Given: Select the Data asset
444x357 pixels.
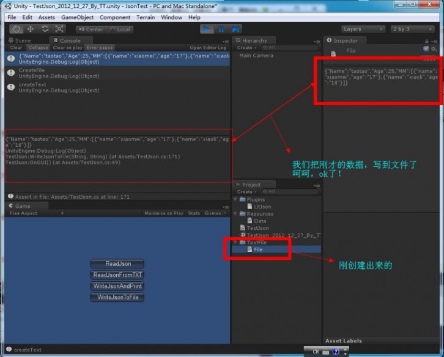Looking at the screenshot, I should pos(256,221).
